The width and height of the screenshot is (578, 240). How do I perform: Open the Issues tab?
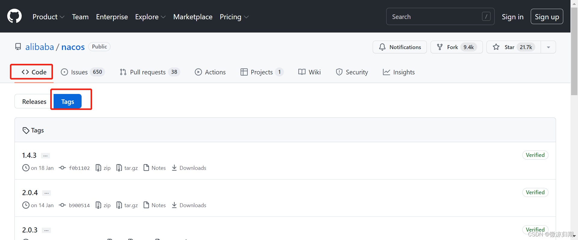[x=82, y=72]
